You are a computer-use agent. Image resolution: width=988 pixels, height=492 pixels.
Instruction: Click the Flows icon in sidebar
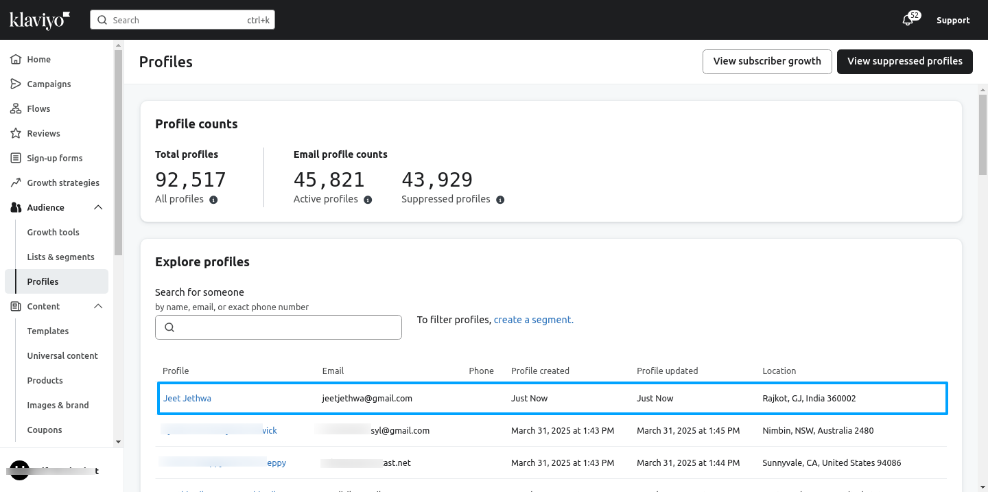[x=16, y=108]
